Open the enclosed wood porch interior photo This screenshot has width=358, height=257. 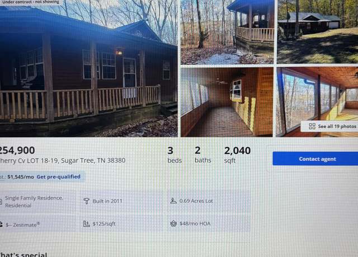[x=227, y=102]
